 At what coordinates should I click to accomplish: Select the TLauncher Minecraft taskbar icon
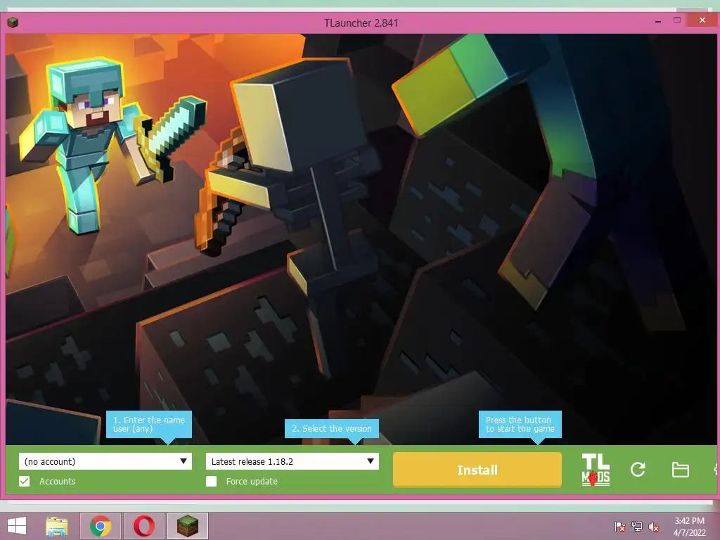coord(187,526)
